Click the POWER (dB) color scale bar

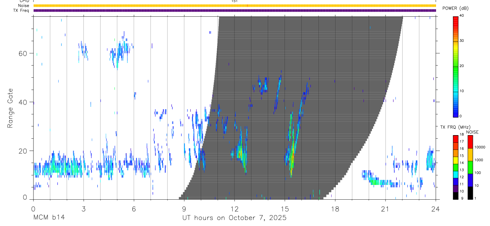pyautogui.click(x=455, y=66)
